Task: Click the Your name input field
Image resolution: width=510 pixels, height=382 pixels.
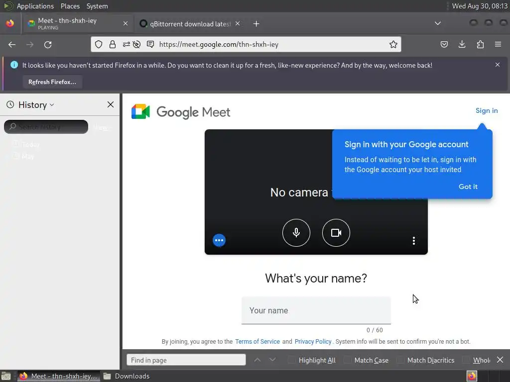Action: tap(316, 310)
